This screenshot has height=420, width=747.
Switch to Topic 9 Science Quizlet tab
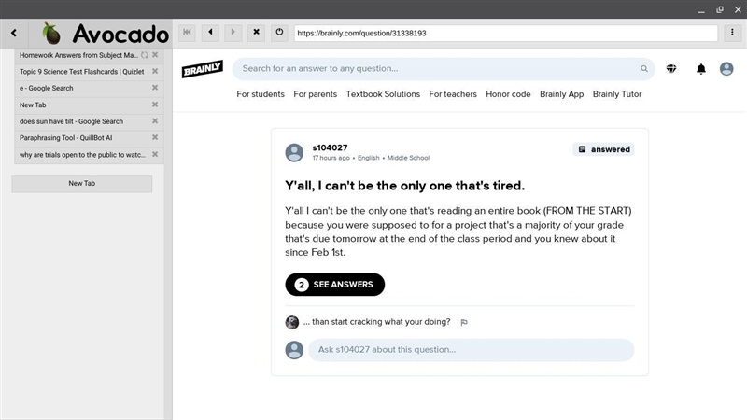click(x=81, y=72)
